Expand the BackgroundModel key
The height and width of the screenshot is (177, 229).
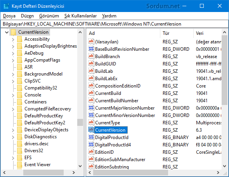pos(13,74)
